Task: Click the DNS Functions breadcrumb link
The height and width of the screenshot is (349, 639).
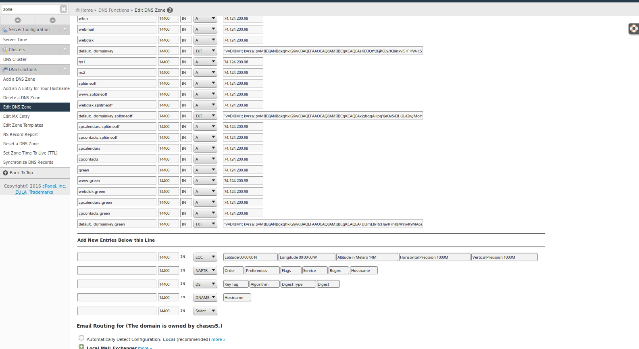Action: coord(114,10)
